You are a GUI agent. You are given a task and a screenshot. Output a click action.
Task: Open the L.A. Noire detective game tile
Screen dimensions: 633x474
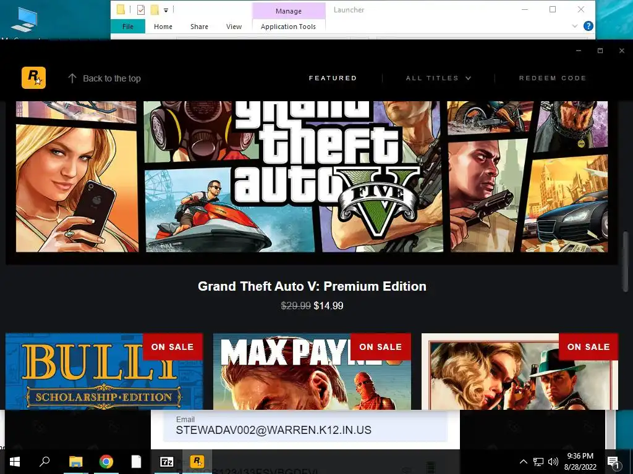coord(519,371)
